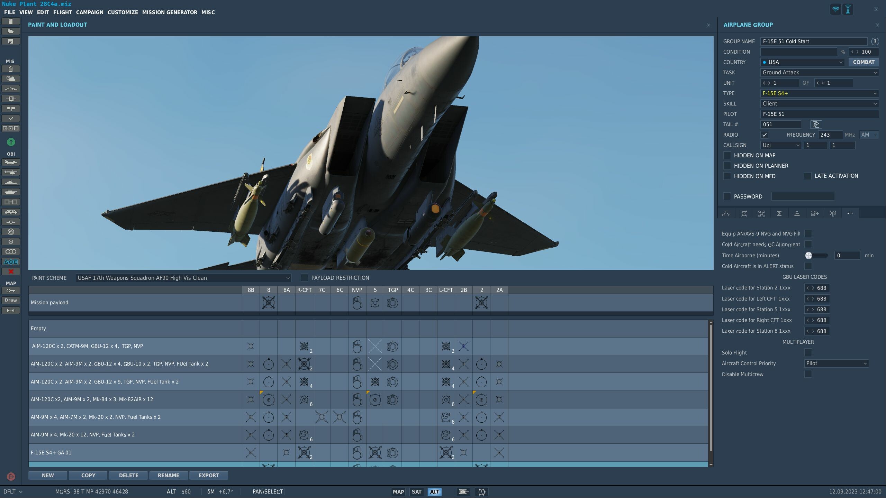Click the RENAME loadout button
This screenshot has width=886, height=498.
click(169, 476)
